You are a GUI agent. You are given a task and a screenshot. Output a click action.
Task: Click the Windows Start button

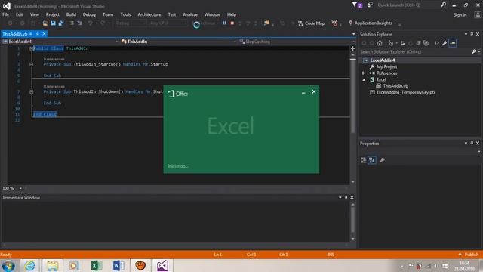pyautogui.click(x=8, y=266)
